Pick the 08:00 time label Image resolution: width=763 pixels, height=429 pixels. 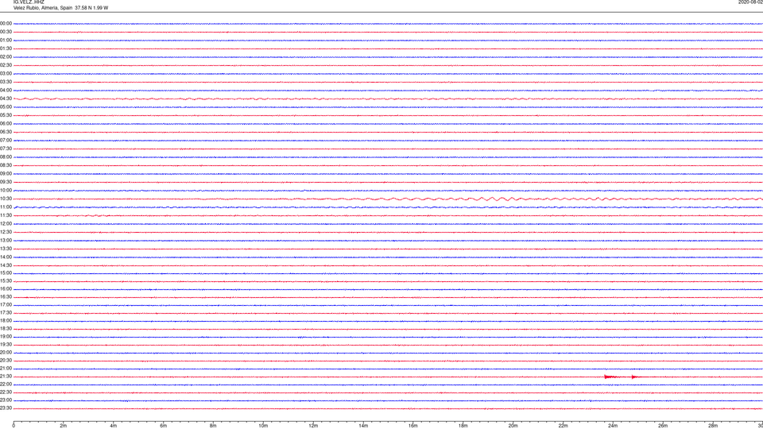[x=6, y=157]
